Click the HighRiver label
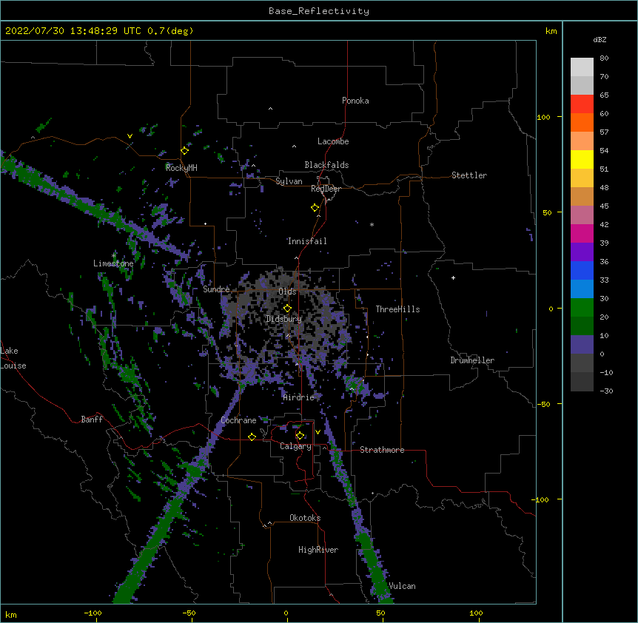The width and height of the screenshot is (638, 623). (318, 550)
